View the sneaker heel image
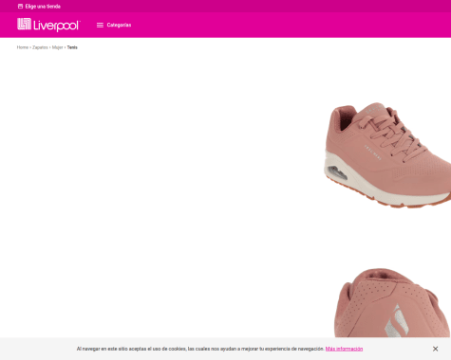Image resolution: width=451 pixels, height=360 pixels. [x=392, y=302]
